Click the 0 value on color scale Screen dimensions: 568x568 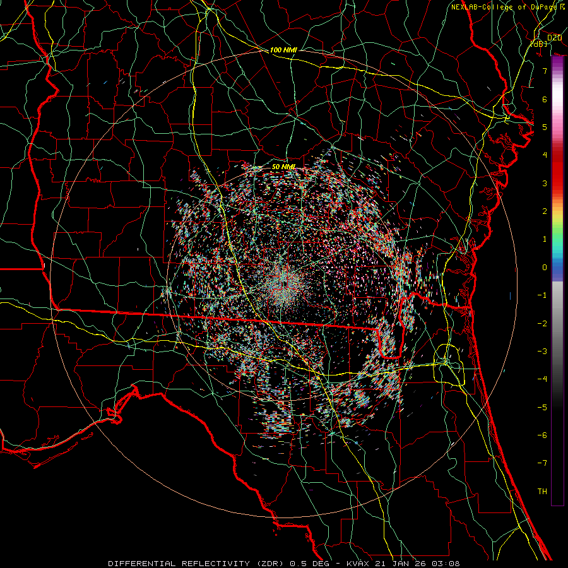[x=545, y=268]
